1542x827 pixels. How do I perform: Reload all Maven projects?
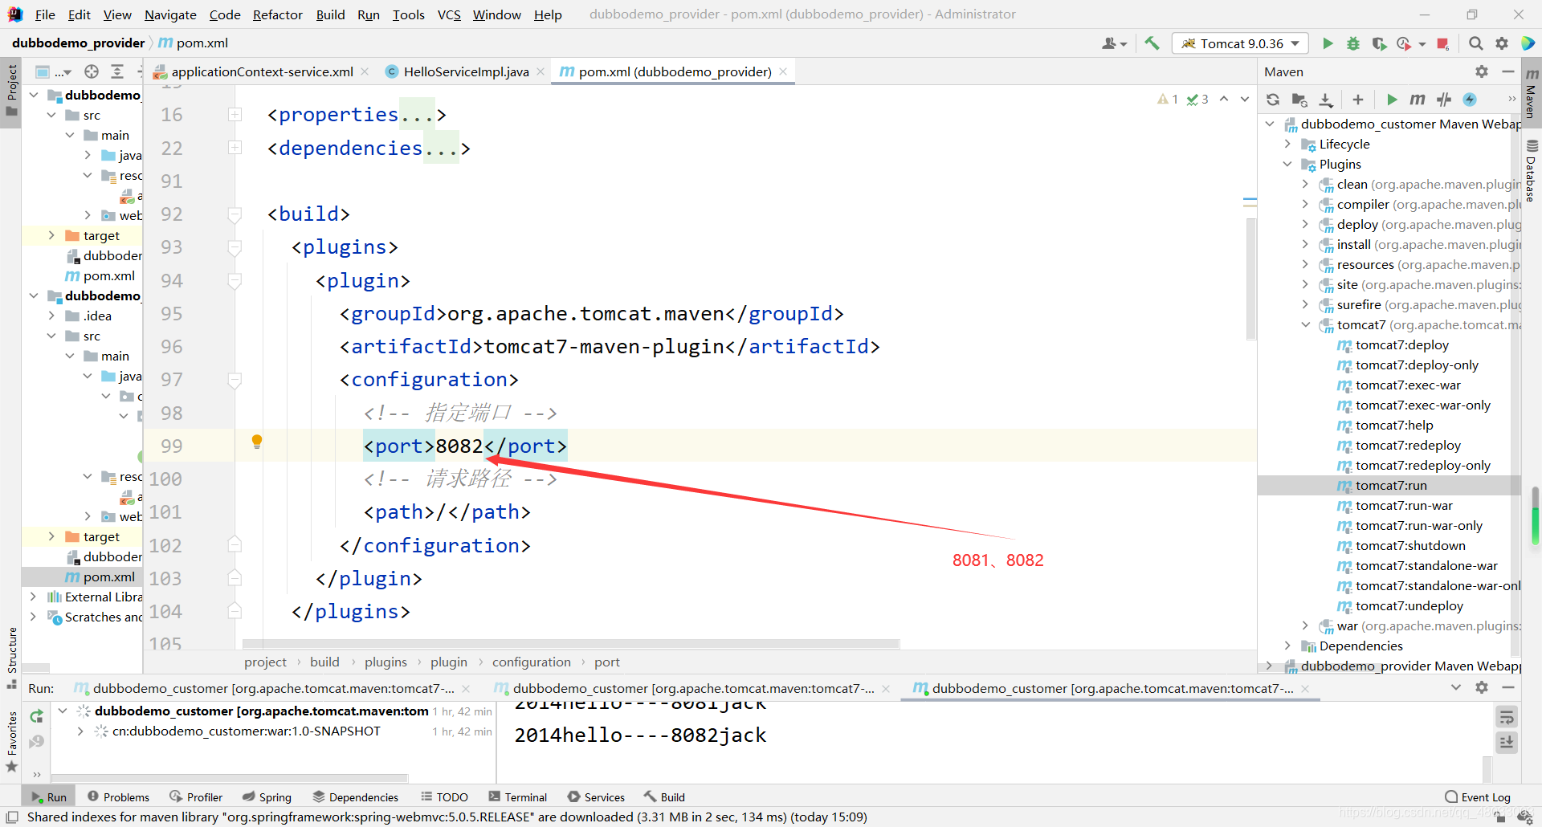coord(1273,100)
